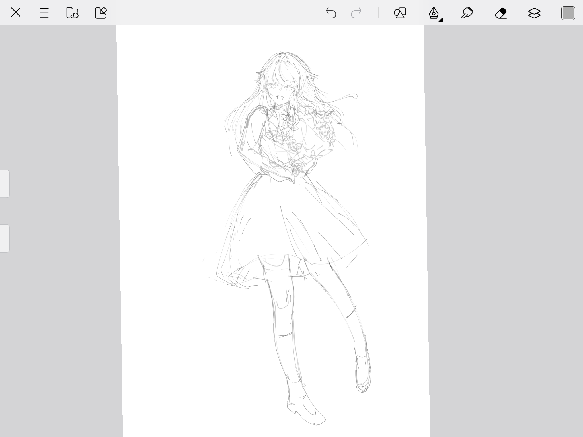Redo the undone stroke
Image resolution: width=583 pixels, height=437 pixels.
[356, 13]
